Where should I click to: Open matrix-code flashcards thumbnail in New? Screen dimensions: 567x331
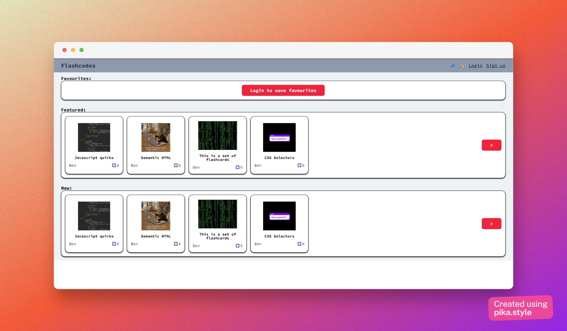coord(217,214)
